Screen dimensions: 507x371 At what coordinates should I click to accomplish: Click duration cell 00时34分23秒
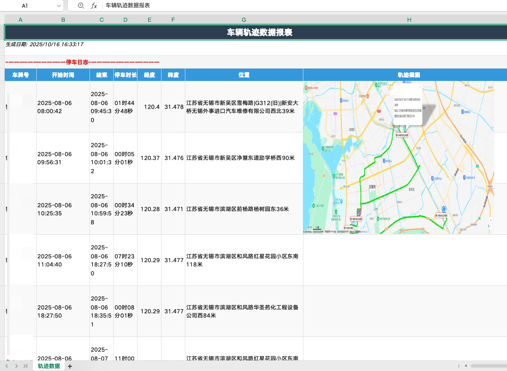(x=125, y=209)
